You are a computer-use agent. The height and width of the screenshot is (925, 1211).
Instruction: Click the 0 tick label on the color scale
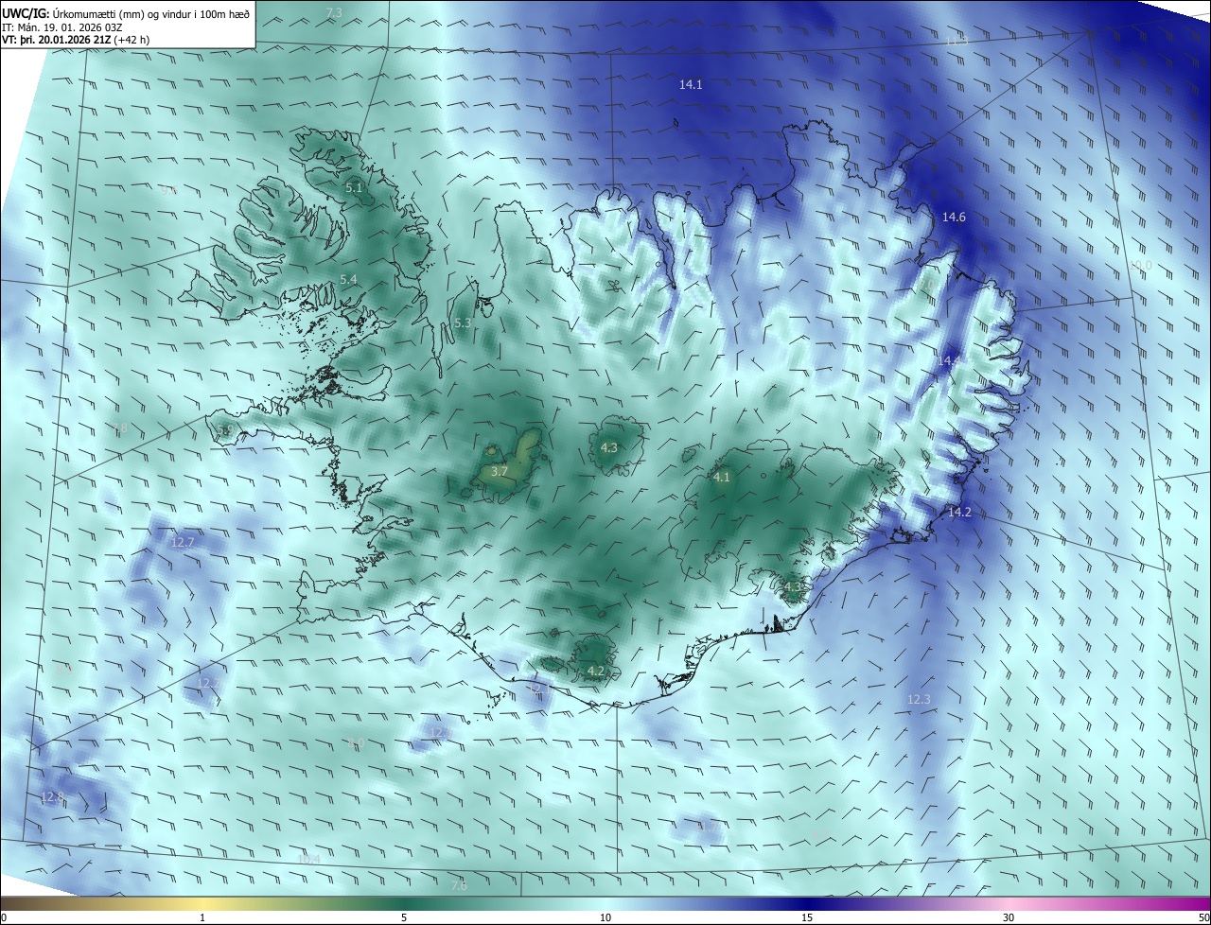[4, 917]
